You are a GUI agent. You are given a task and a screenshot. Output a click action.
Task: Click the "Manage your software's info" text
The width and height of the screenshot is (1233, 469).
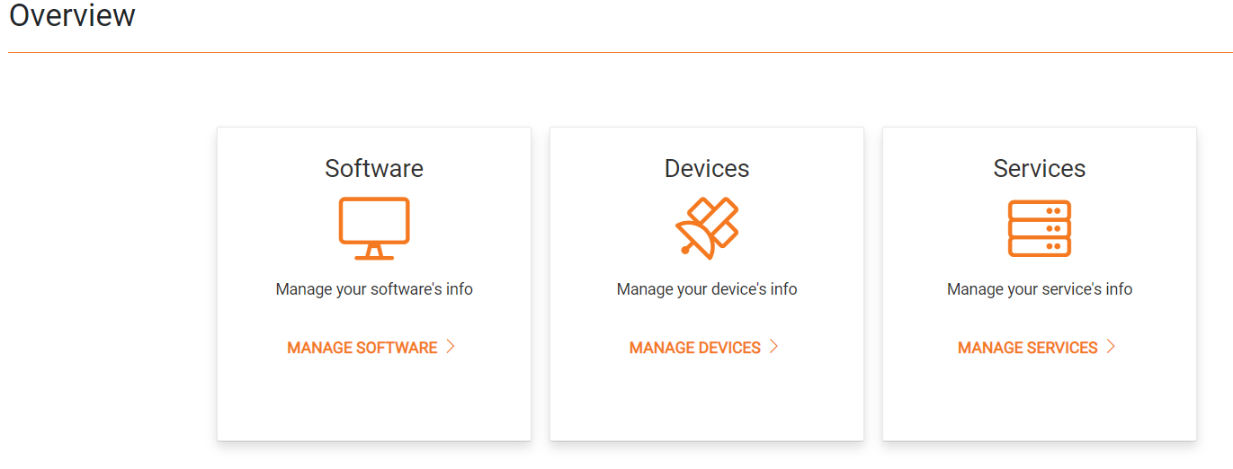tap(374, 289)
